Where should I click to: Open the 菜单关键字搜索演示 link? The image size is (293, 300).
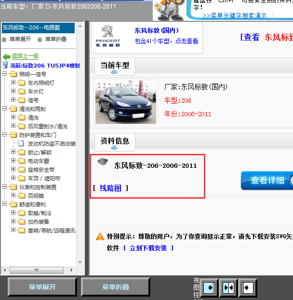pos(235,15)
